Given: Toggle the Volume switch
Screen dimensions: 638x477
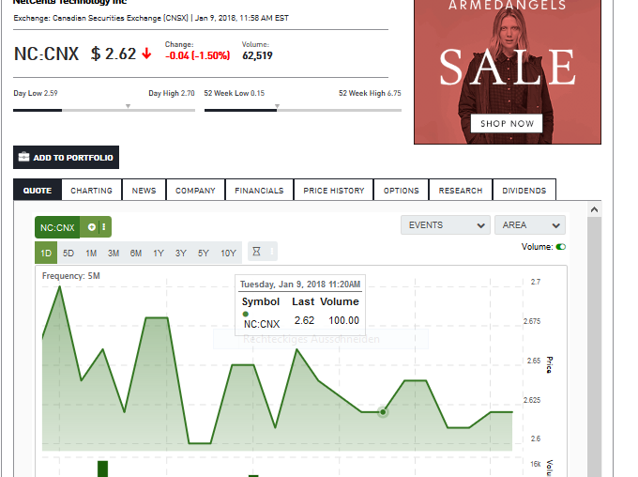Looking at the screenshot, I should click(561, 247).
